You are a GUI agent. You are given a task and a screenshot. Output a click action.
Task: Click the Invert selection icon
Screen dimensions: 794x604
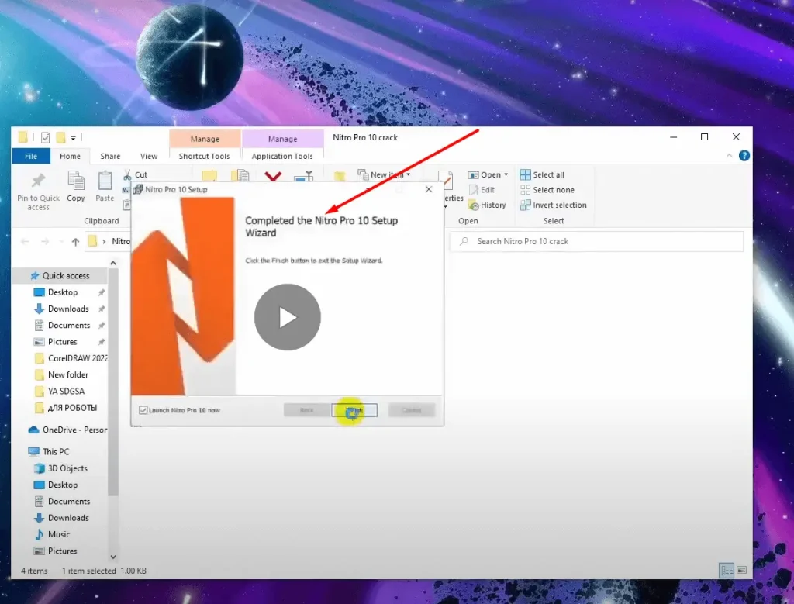pos(525,205)
